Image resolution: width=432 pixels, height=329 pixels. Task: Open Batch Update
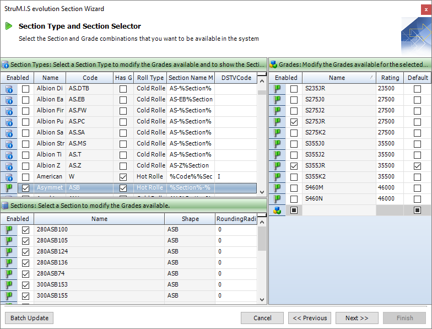tap(29, 318)
